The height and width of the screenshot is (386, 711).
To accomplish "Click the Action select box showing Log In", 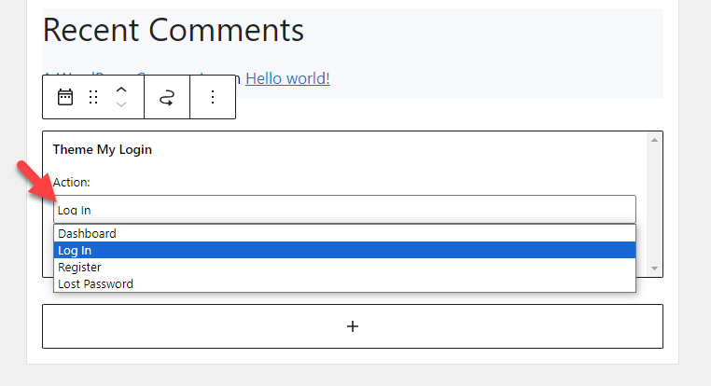I will (x=344, y=209).
